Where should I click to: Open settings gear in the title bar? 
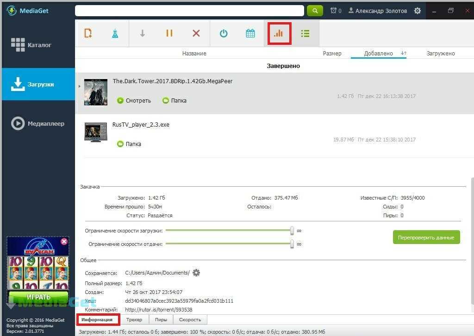[x=418, y=11]
